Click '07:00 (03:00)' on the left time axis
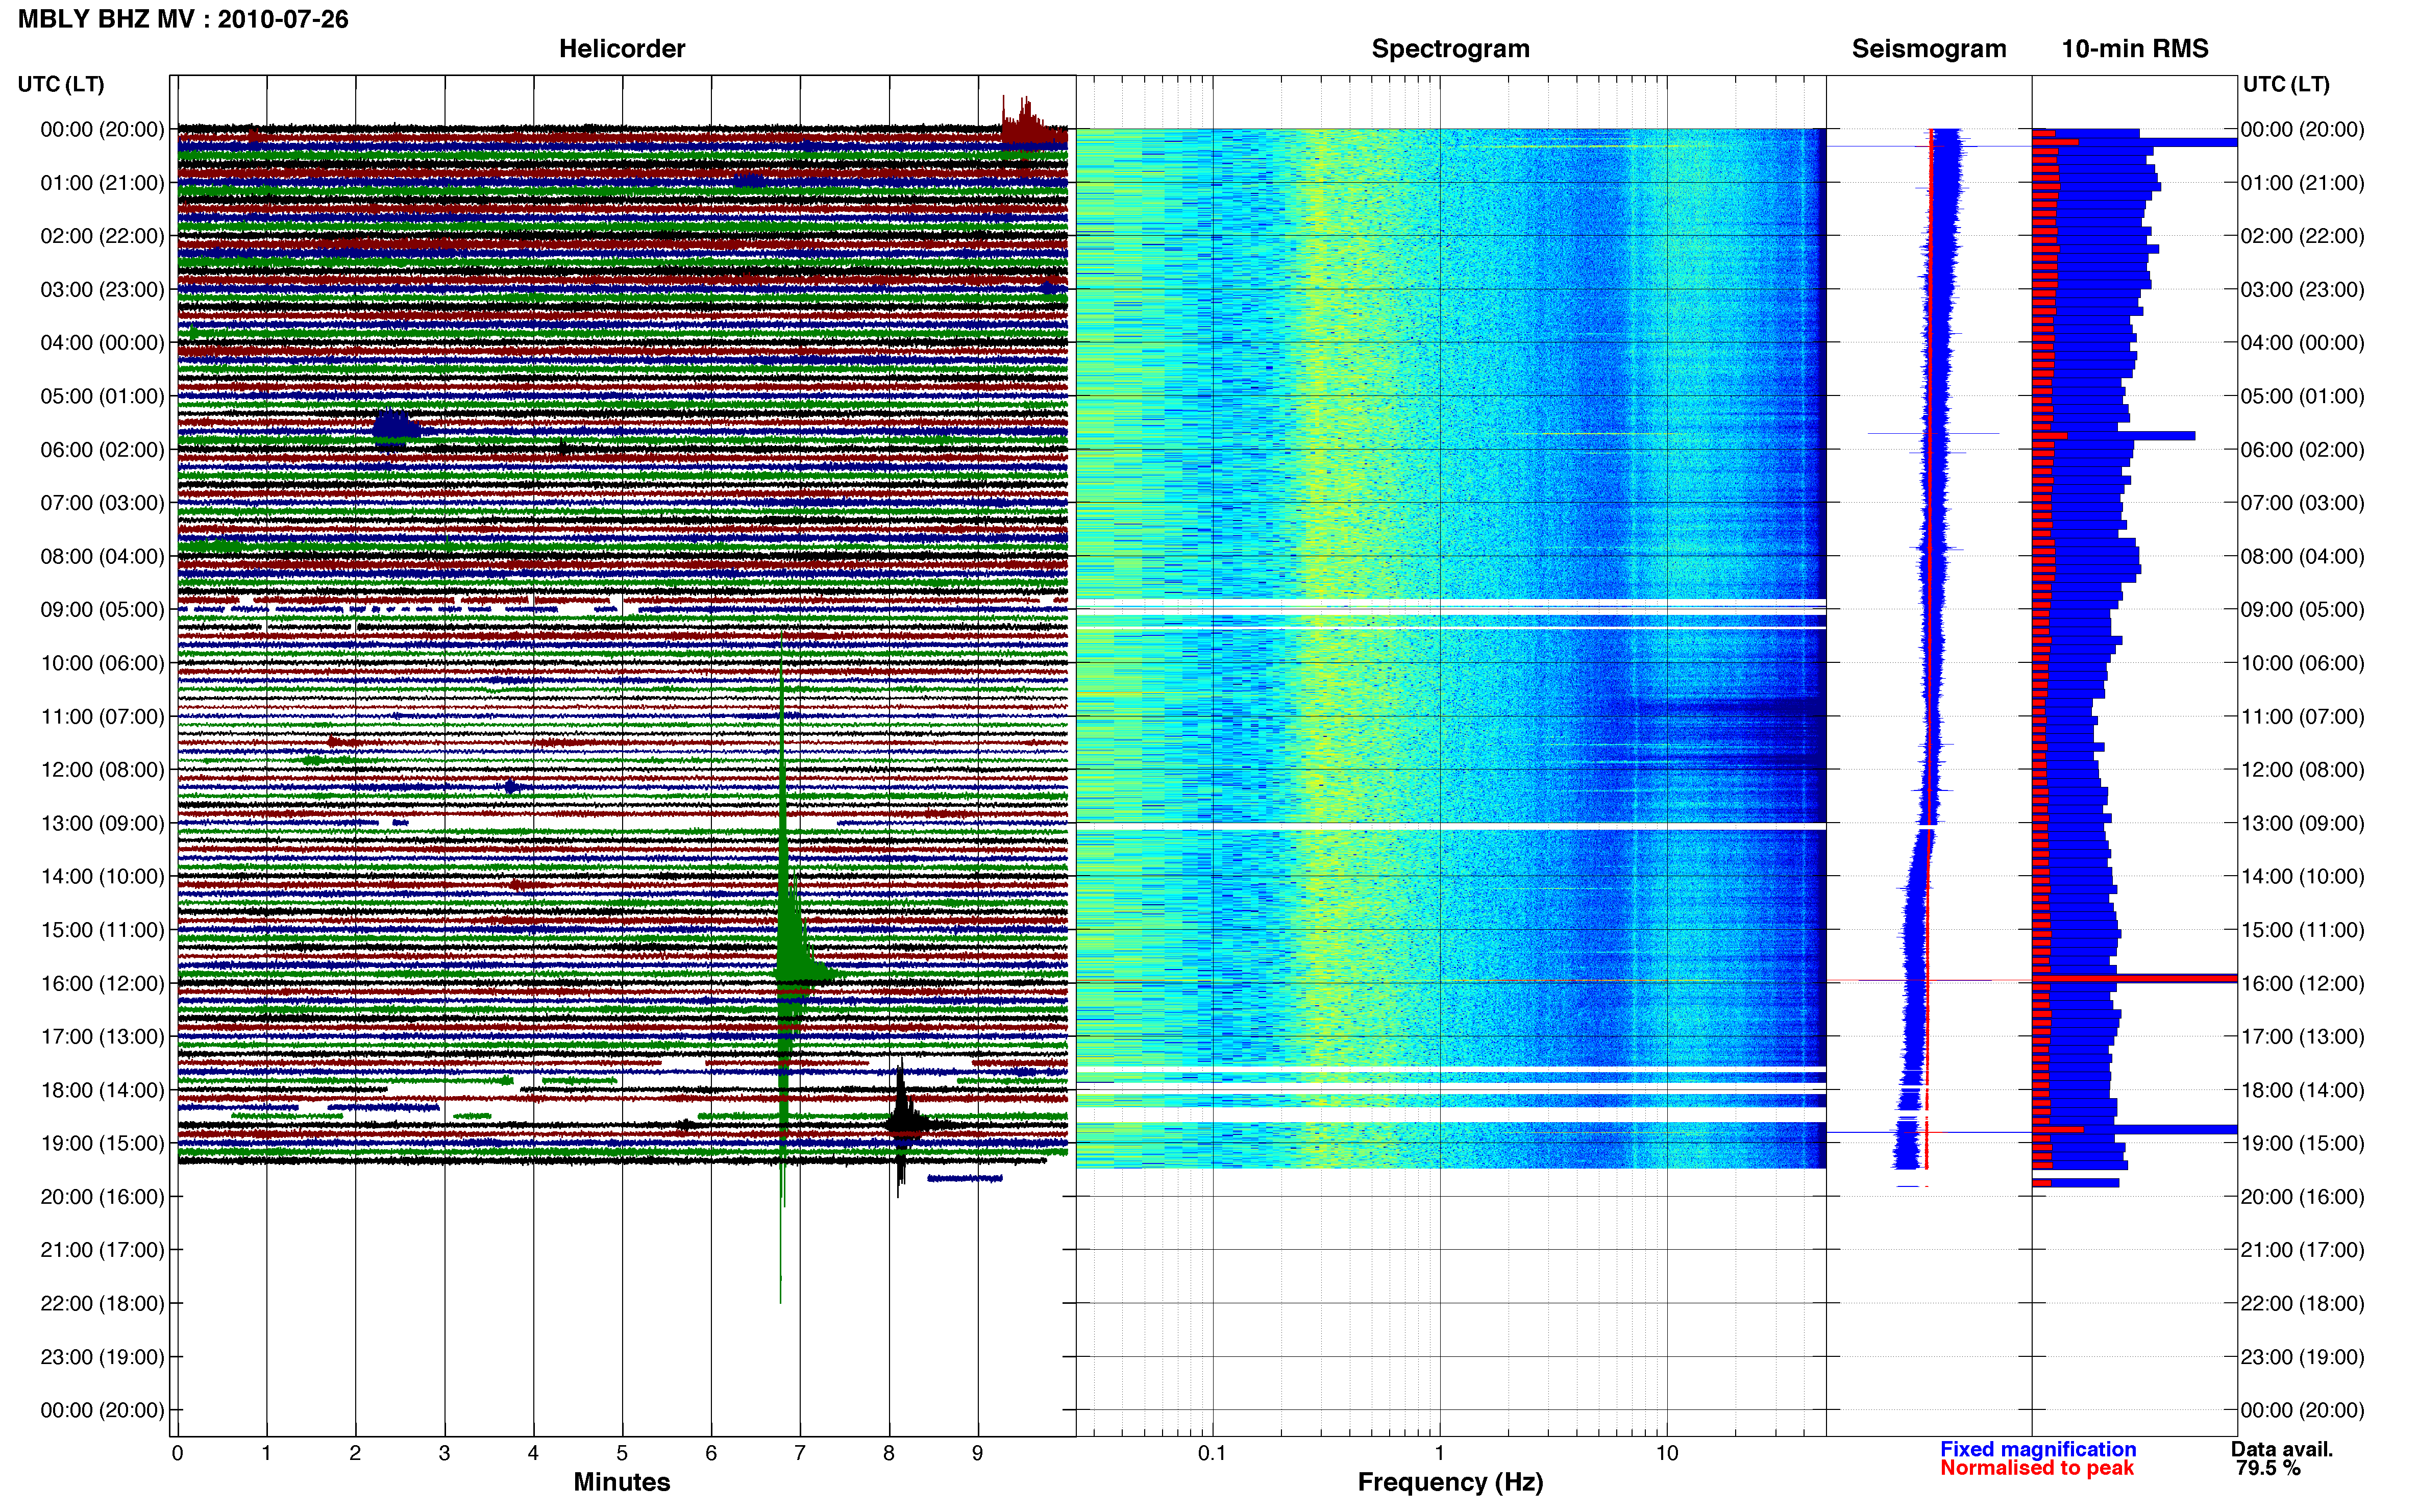The width and height of the screenshot is (2419, 1512). pos(102,503)
